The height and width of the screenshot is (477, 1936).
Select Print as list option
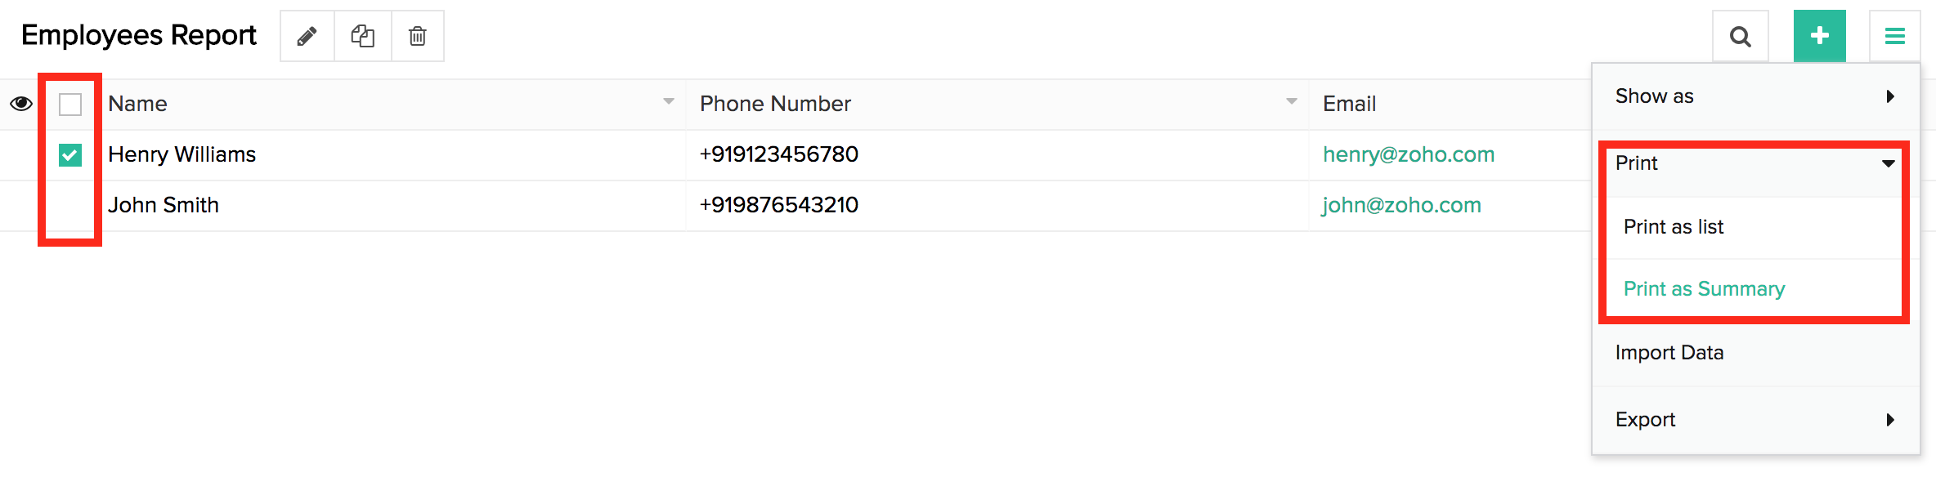(x=1674, y=227)
